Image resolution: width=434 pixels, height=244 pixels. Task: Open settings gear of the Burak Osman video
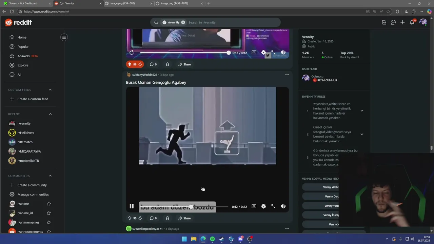tap(263, 206)
